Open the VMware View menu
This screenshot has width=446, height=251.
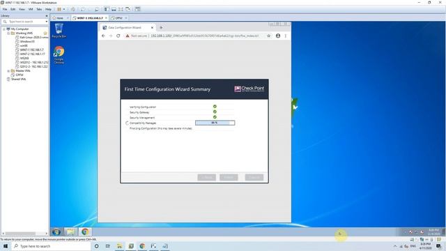tap(22, 9)
